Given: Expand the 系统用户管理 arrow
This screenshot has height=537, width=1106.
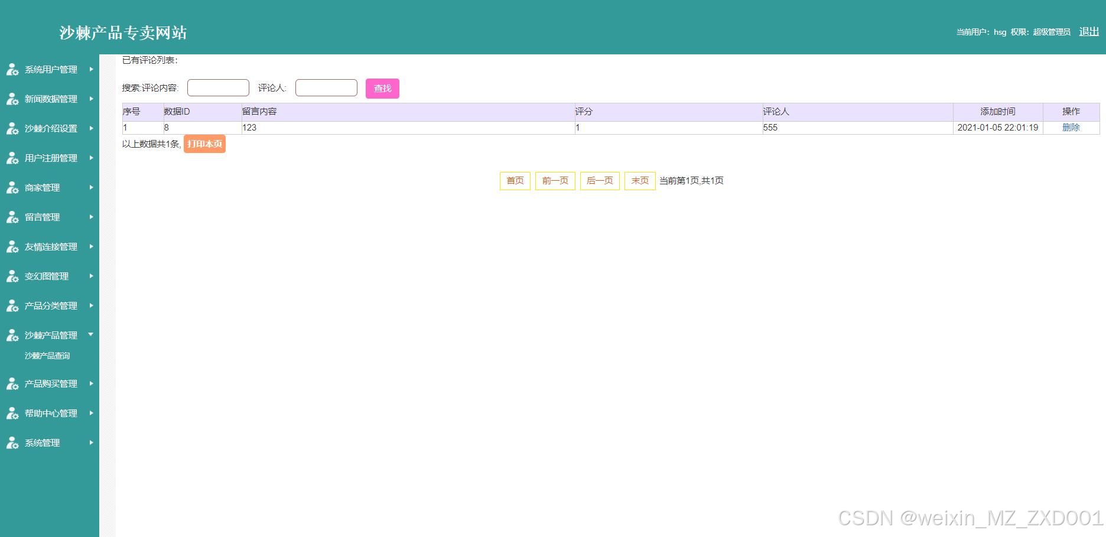Looking at the screenshot, I should pyautogui.click(x=91, y=69).
